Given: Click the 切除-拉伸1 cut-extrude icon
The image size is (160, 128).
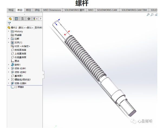Looking at the screenshot, I should pos(12,68).
